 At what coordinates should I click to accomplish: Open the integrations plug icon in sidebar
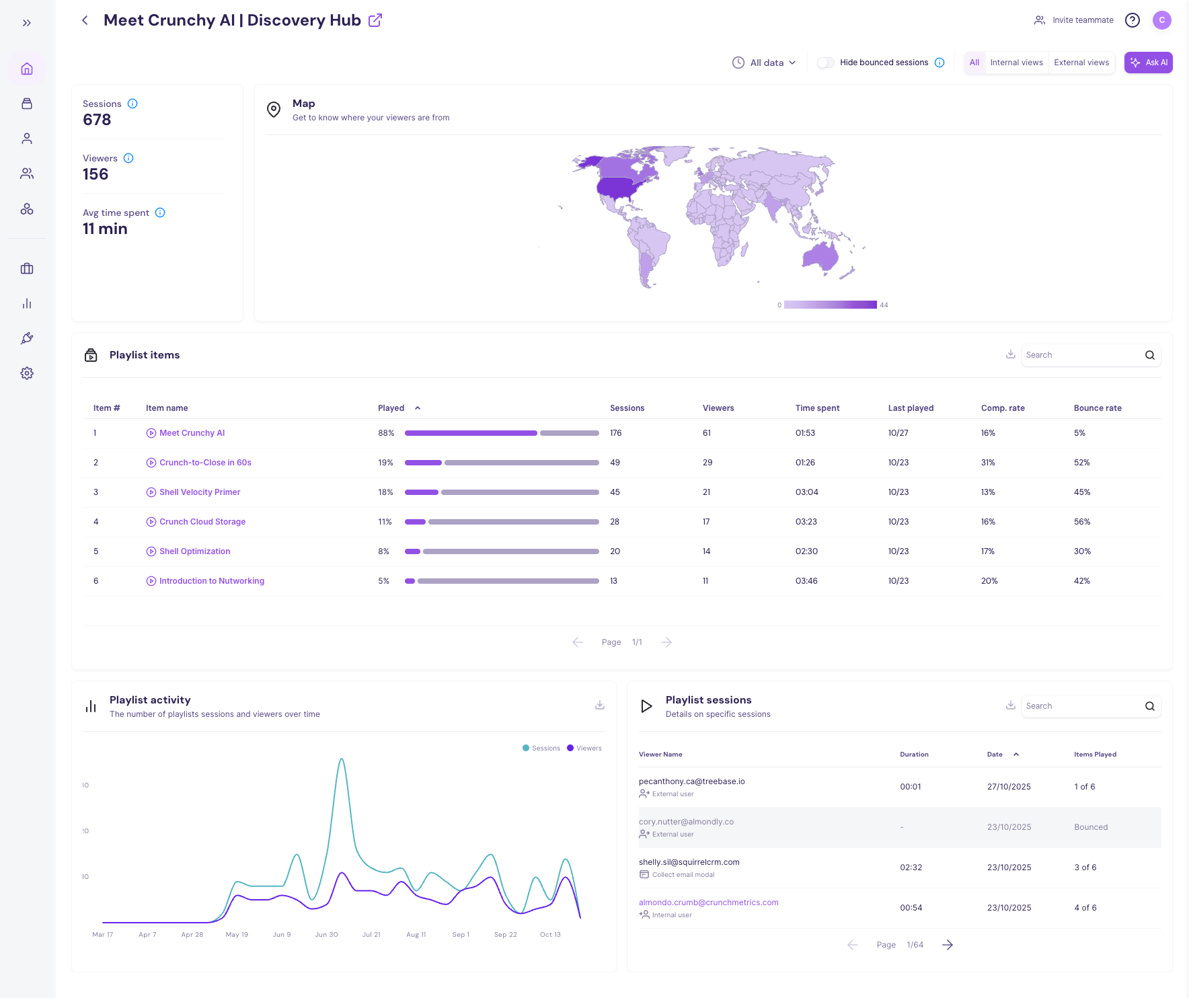(x=27, y=338)
